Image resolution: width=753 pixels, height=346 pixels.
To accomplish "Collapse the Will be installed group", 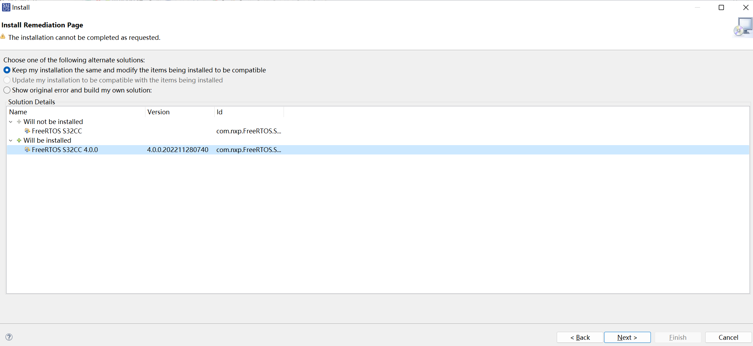I will point(11,140).
